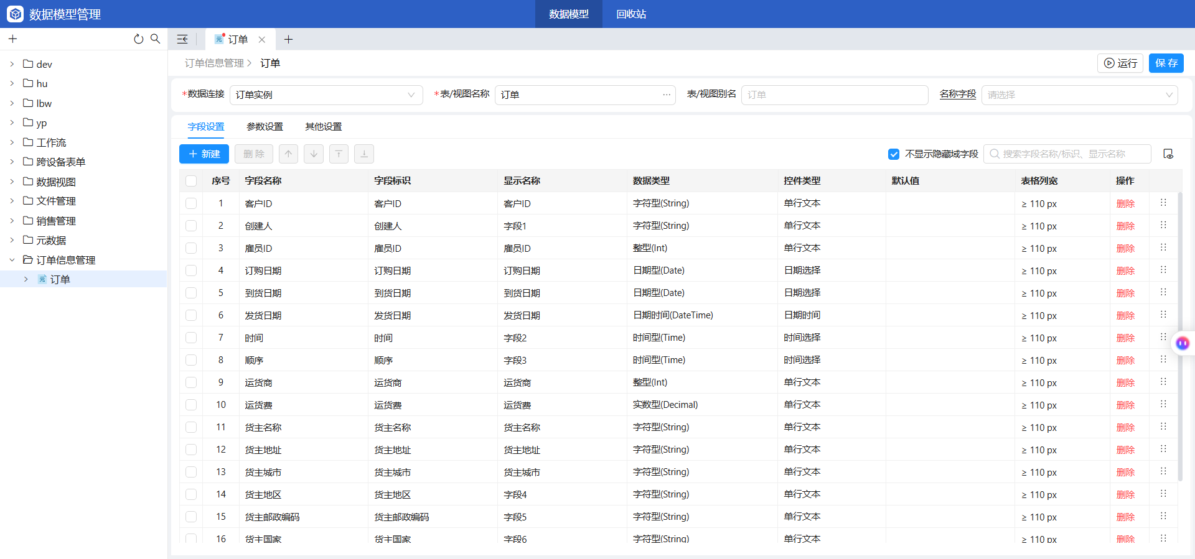Check the 创建人 row checkbox
Viewport: 1195px width, 559px height.
(191, 226)
